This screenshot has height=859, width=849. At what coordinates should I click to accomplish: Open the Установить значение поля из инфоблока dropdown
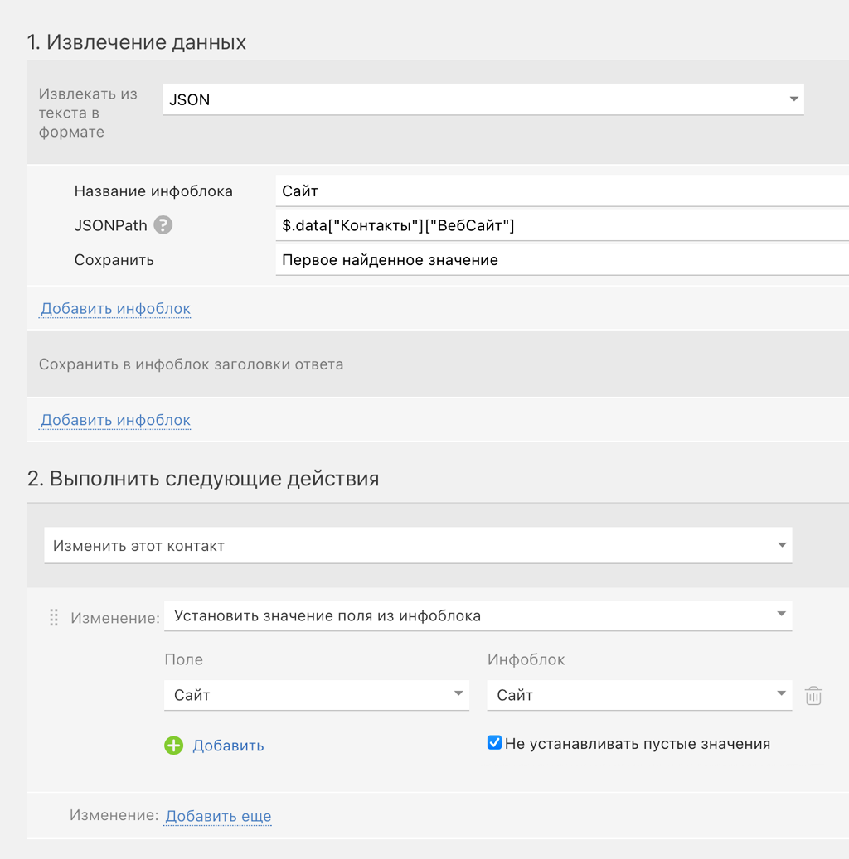(x=478, y=615)
